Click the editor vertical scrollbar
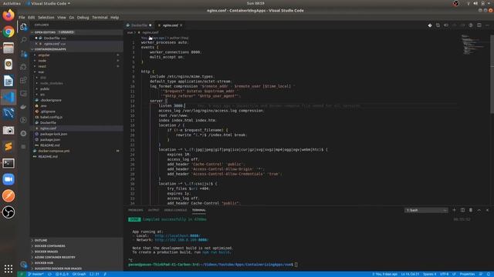This screenshot has height=277, width=494. [492, 75]
